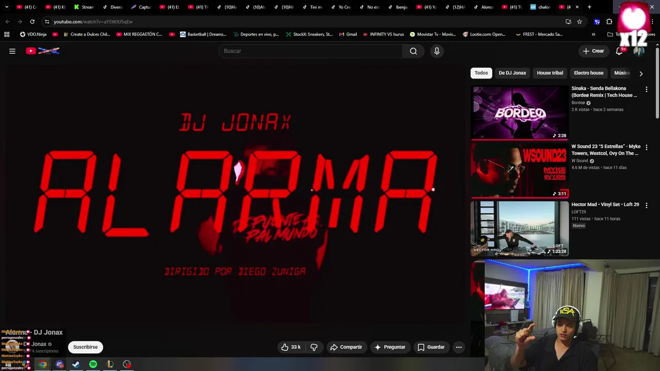This screenshot has width=660, height=371.
Task: Click the Buscar search field
Action: coord(310,51)
